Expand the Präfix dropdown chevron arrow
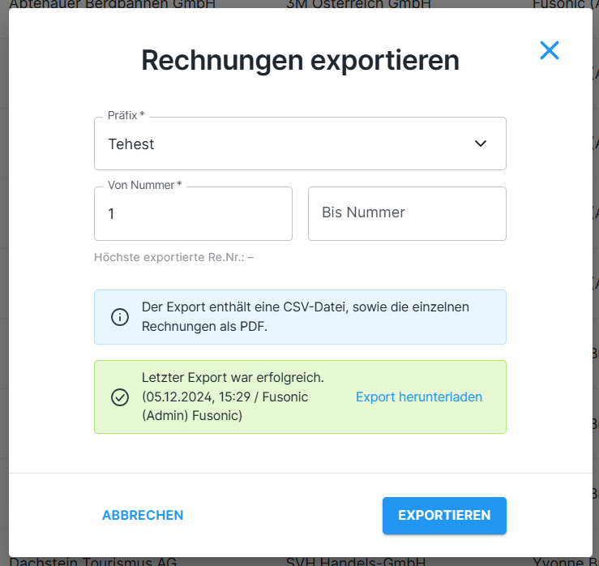 click(481, 144)
